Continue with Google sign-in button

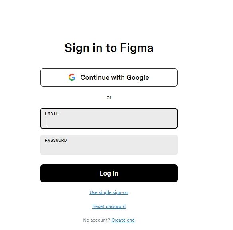pyautogui.click(x=109, y=77)
